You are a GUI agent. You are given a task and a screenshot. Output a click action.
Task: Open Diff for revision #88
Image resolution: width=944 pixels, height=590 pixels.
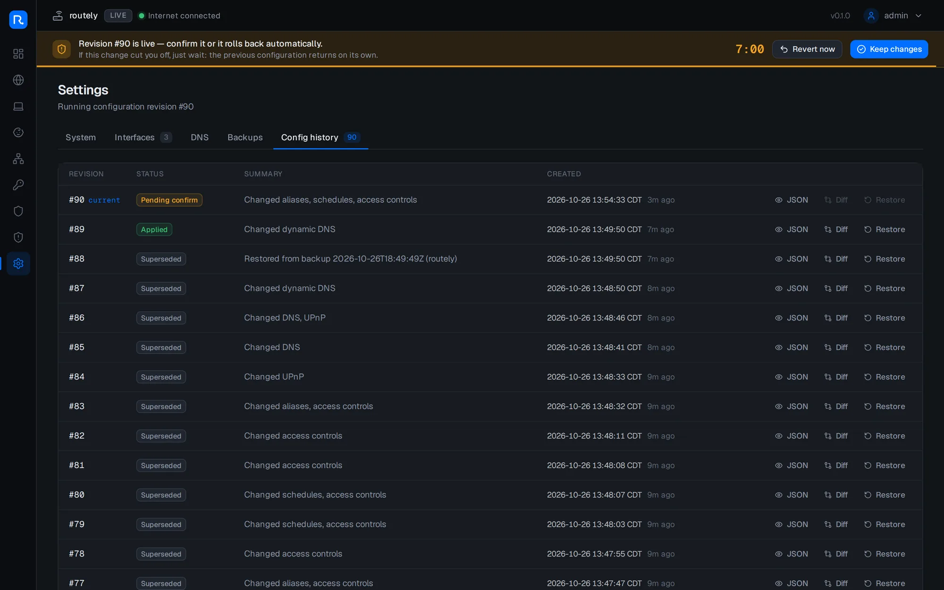tap(836, 259)
